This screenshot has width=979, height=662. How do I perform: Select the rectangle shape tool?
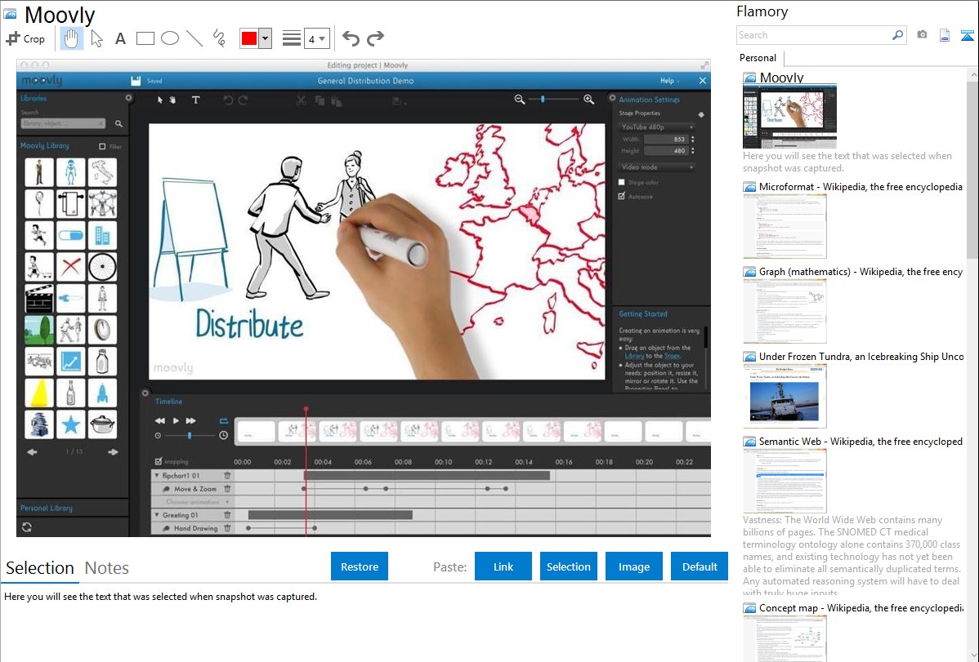(x=145, y=38)
